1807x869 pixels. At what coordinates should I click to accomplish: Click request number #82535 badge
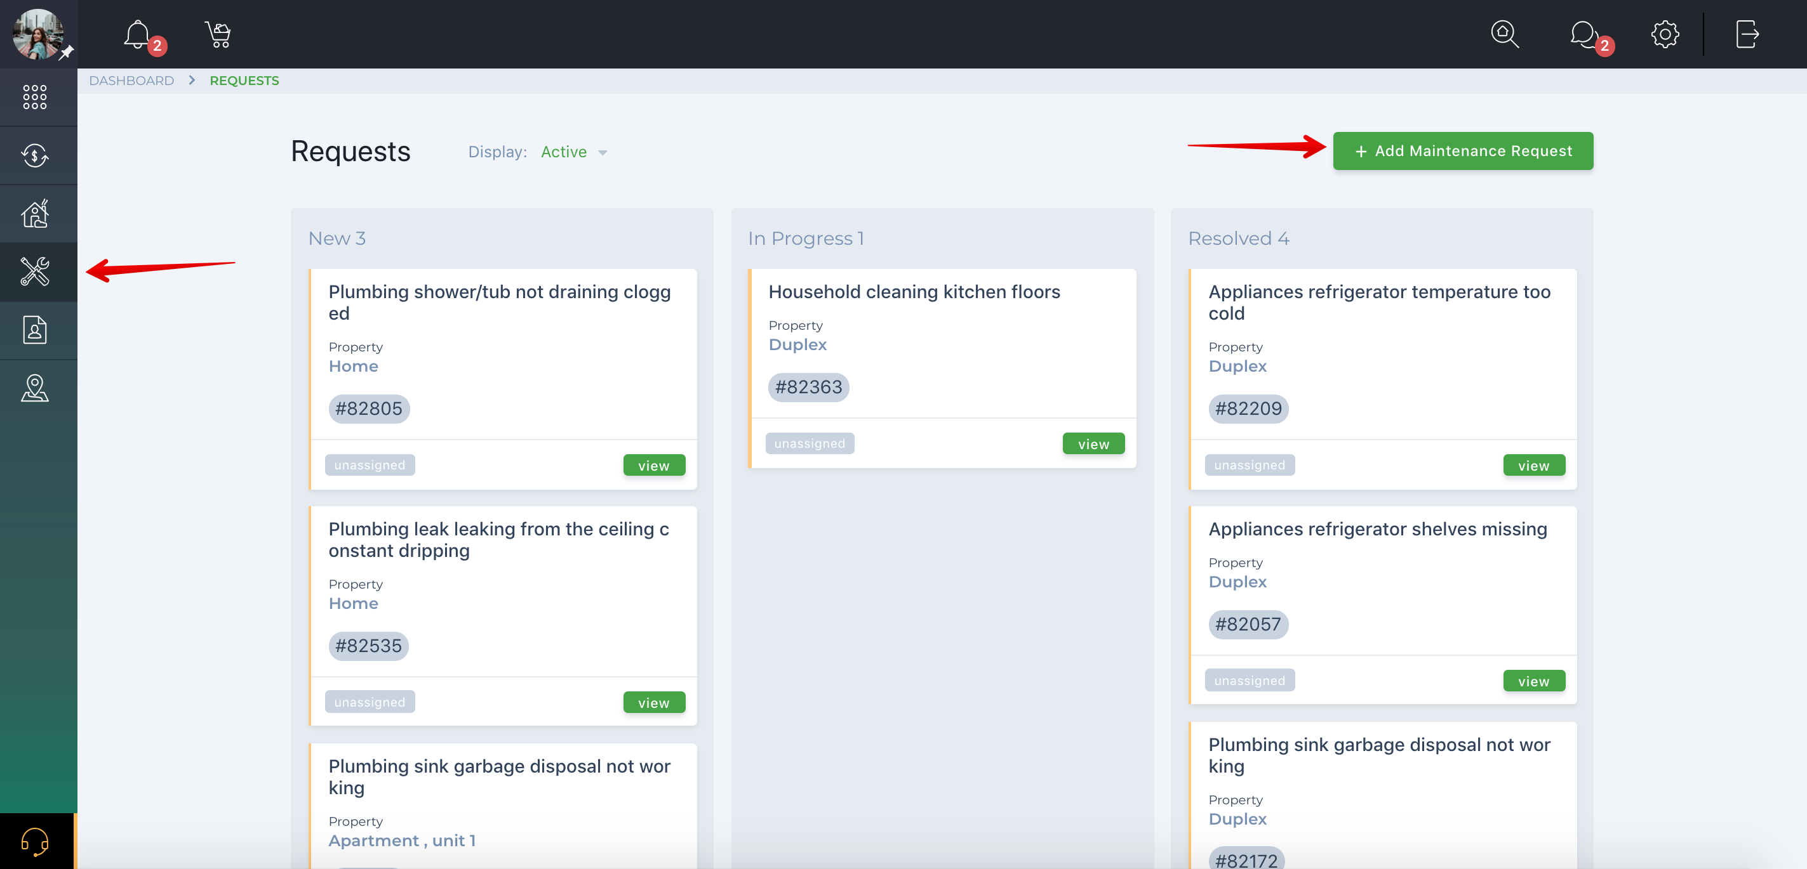point(368,646)
